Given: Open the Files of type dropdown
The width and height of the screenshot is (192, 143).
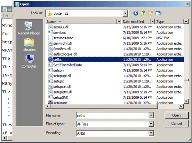Looking at the screenshot, I should click(150, 124).
